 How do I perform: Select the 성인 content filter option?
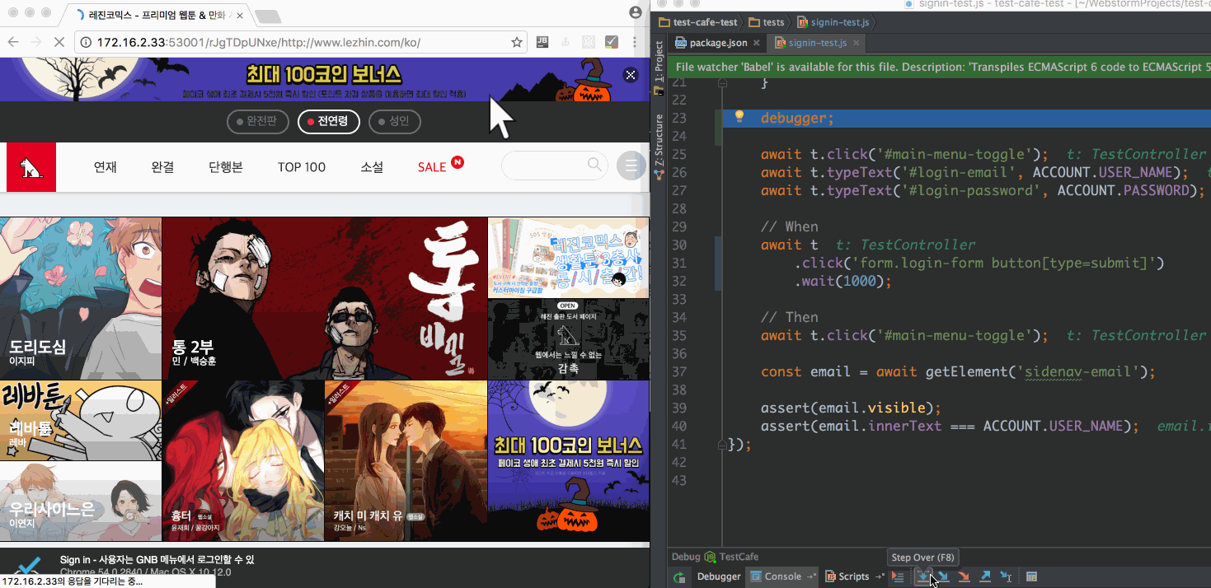(x=394, y=122)
